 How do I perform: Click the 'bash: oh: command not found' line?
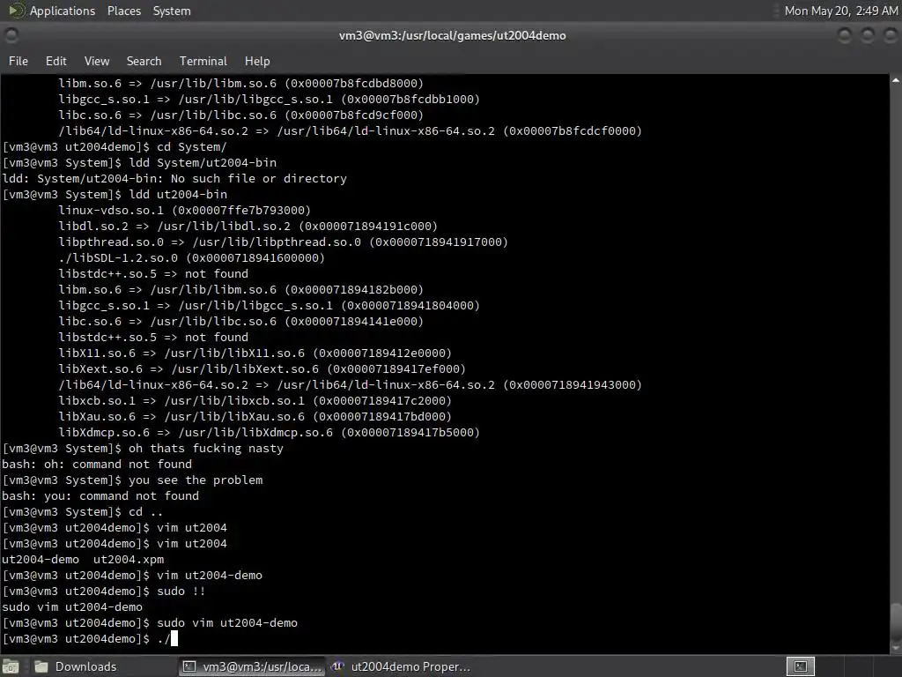point(97,464)
